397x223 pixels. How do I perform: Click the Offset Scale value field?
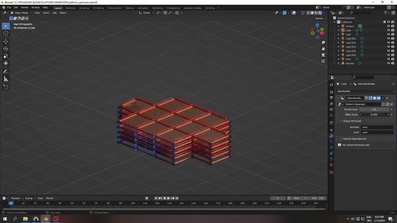tap(374, 115)
